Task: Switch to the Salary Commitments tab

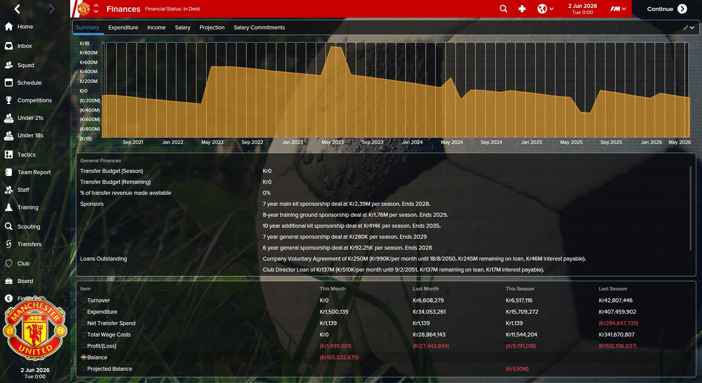Action: (259, 28)
